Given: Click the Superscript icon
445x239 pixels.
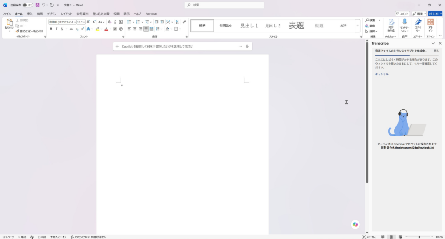Looking at the screenshot, I should click(82, 29).
